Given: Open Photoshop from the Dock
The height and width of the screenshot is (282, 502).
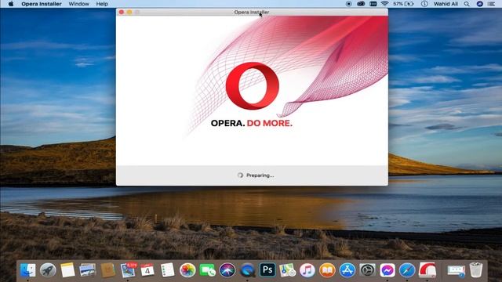Looking at the screenshot, I should click(267, 270).
